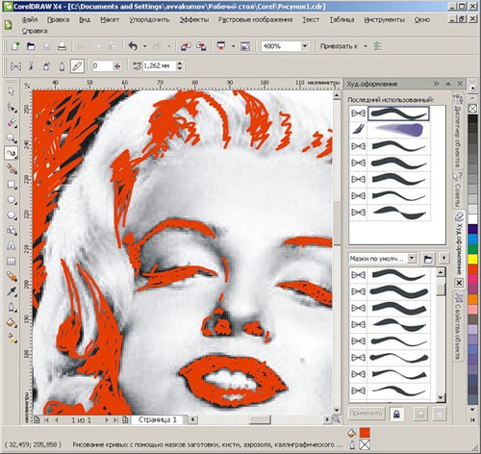
Task: Switch to Sprayer mode on property bar
Action: [x=46, y=66]
